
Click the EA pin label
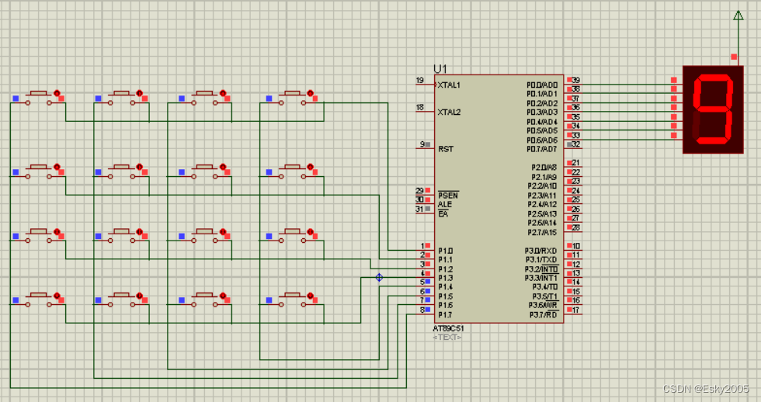point(443,213)
